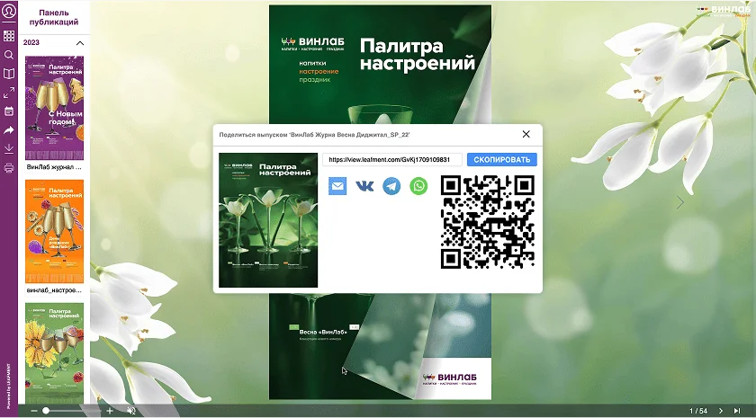Close the share dialog
The image size is (756, 418).
point(526,135)
